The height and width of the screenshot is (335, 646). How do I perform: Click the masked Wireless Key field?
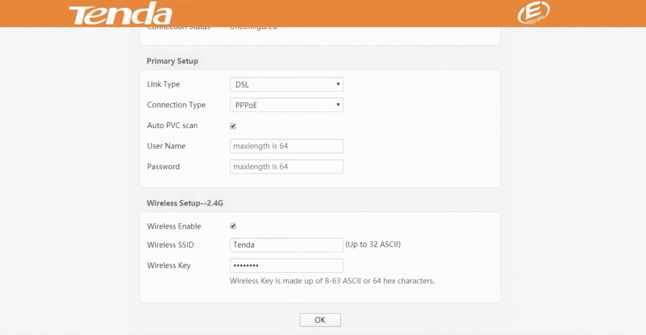click(x=286, y=266)
